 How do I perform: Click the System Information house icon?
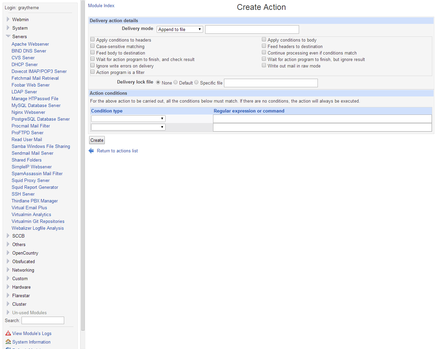point(8,342)
